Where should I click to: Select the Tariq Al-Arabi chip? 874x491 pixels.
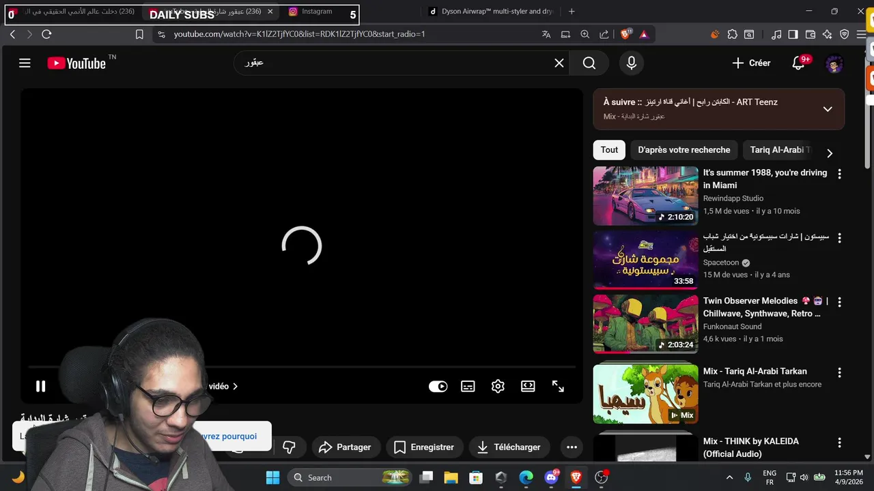coord(780,150)
